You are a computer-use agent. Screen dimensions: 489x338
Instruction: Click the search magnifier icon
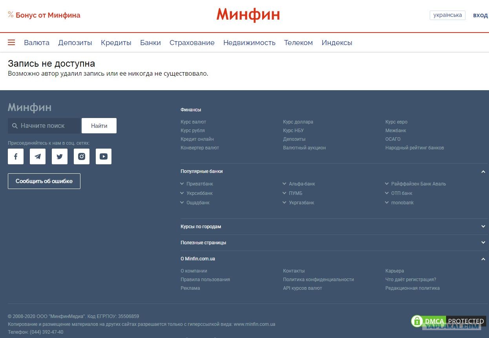click(x=15, y=126)
